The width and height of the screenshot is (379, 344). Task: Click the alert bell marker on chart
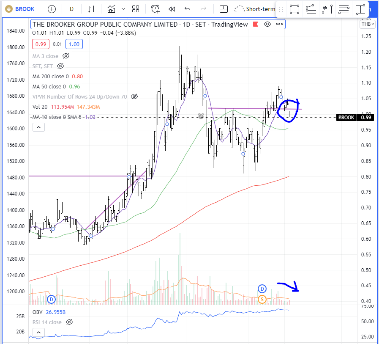(x=201, y=116)
